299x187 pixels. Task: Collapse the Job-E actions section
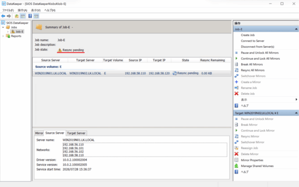pos(296,29)
